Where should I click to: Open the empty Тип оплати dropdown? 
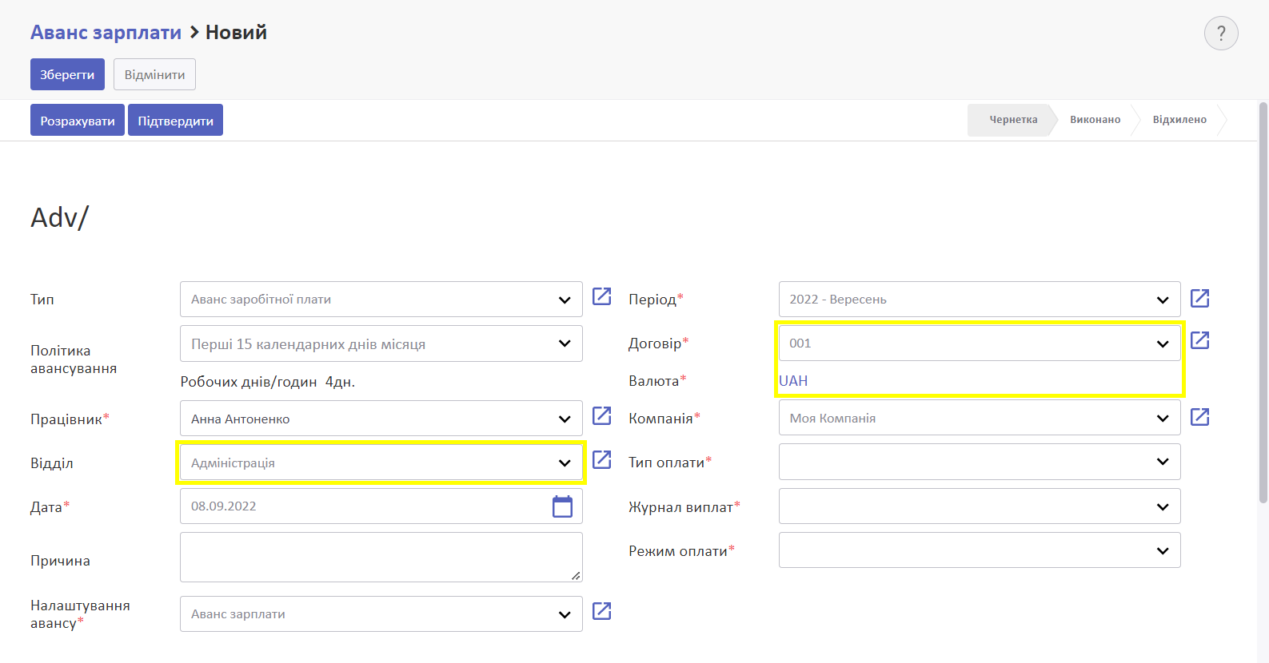coord(980,462)
